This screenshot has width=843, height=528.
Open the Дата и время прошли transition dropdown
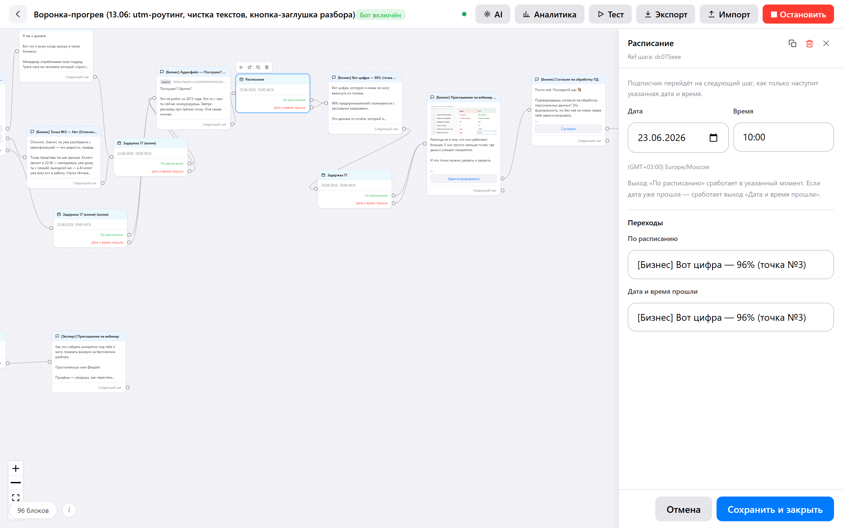[x=731, y=317]
